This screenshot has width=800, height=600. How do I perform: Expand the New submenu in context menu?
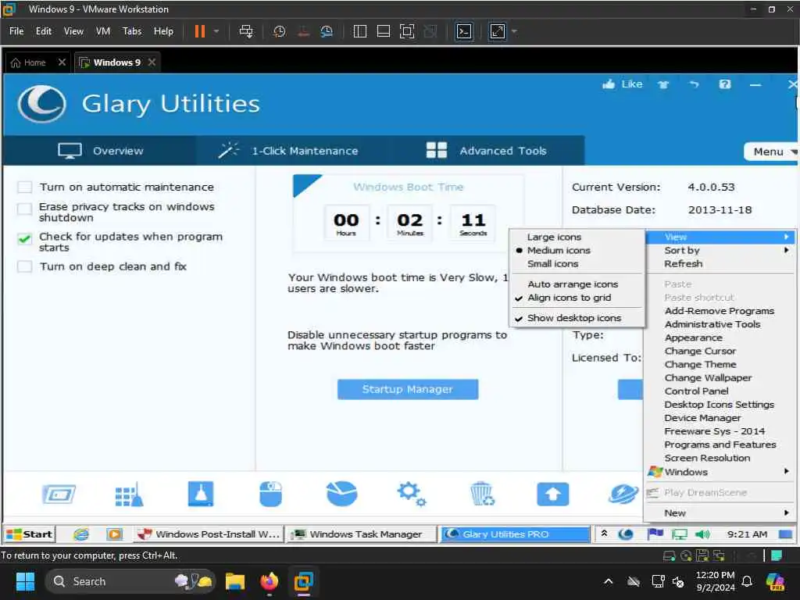tap(720, 512)
